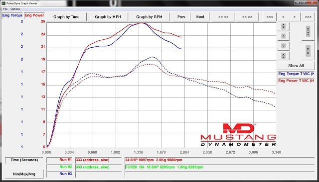Click the single up-arrow scroll icon
319x182 pixels.
pos(283,36)
